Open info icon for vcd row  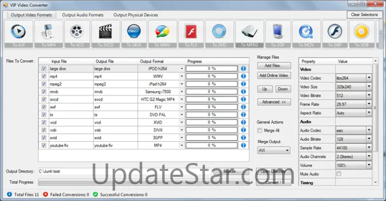[x=243, y=122]
